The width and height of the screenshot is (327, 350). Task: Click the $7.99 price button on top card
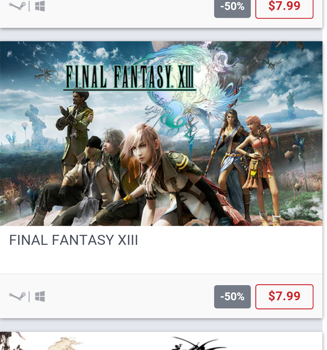284,7
